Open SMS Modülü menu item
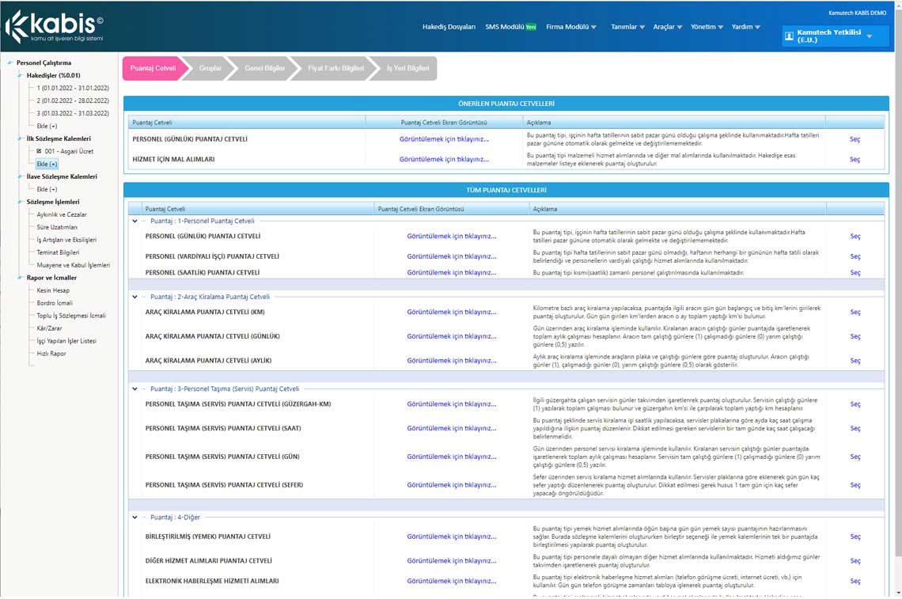The image size is (902, 599). (510, 27)
